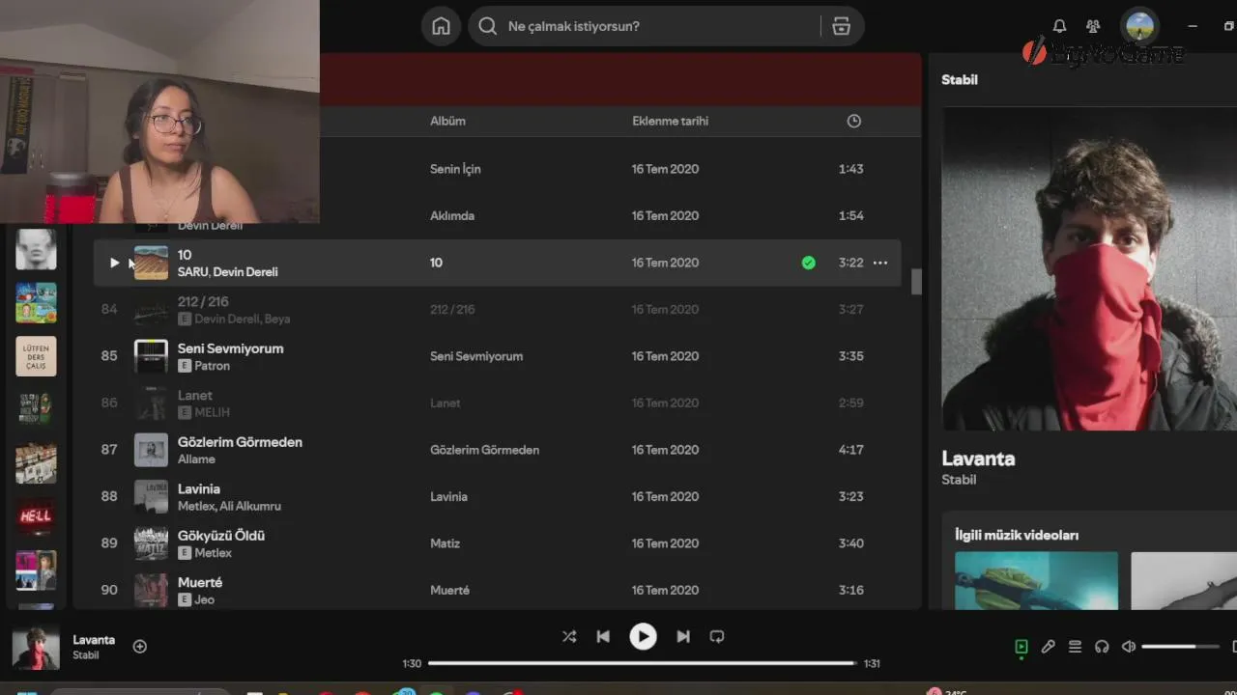The image size is (1237, 695).
Task: Select track 'Seni Sevmiyorum' title
Action: point(230,348)
